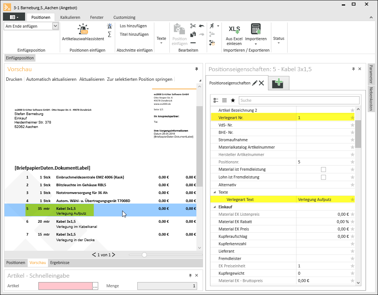Screen dimensions: 378x295
Task: Toggle 'Lohn ist Fremdleistung' checkbox
Action: (323, 177)
